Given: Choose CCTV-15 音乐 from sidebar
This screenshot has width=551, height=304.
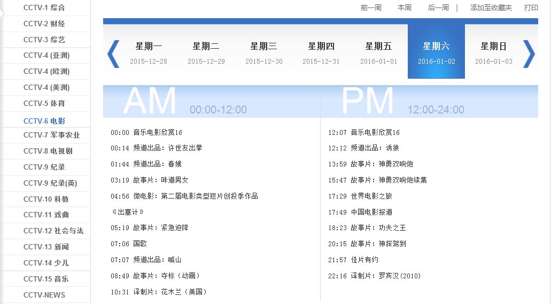Looking at the screenshot, I should point(46,279).
